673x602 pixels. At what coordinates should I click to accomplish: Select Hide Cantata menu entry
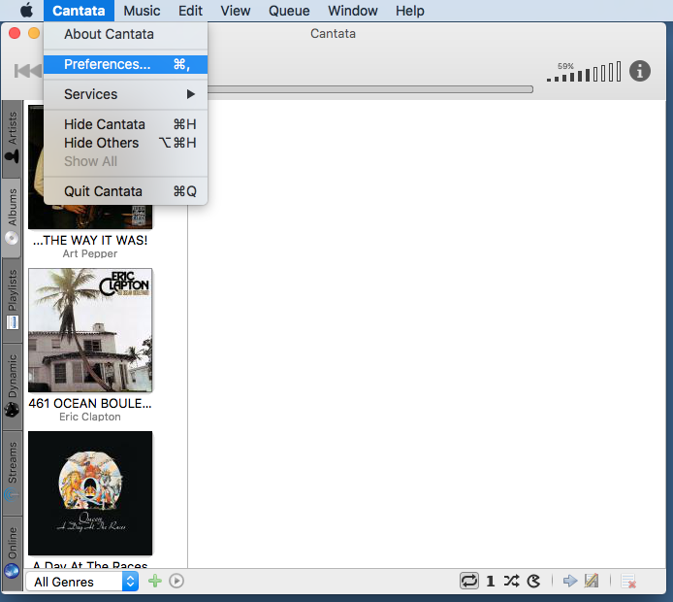point(125,124)
